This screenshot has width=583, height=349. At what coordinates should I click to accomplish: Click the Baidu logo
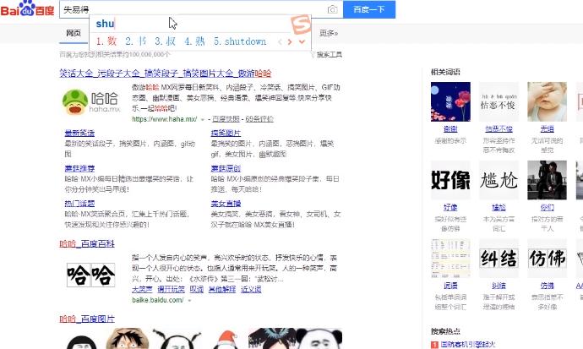(x=28, y=9)
